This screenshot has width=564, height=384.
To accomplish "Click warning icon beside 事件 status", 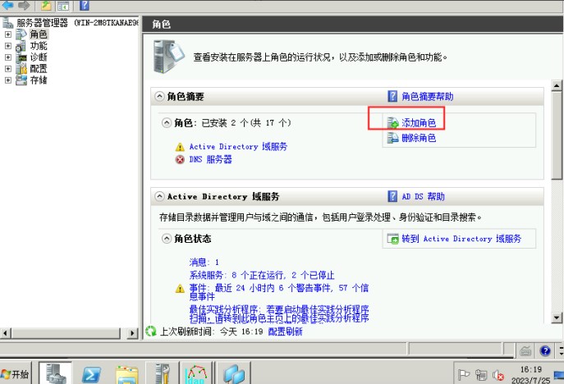I will click(x=180, y=288).
